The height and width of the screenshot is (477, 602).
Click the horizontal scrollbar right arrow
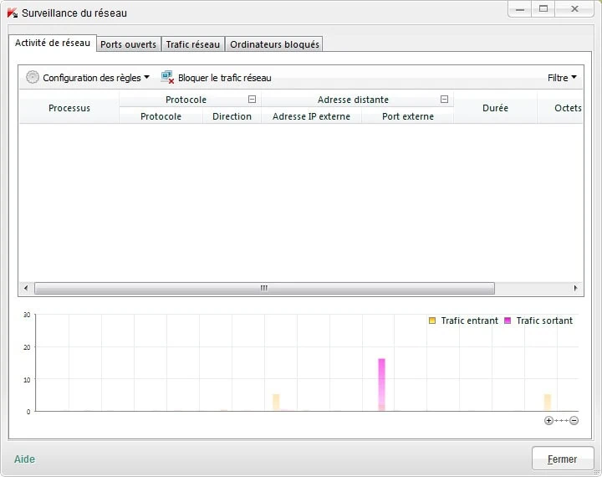pyautogui.click(x=575, y=288)
